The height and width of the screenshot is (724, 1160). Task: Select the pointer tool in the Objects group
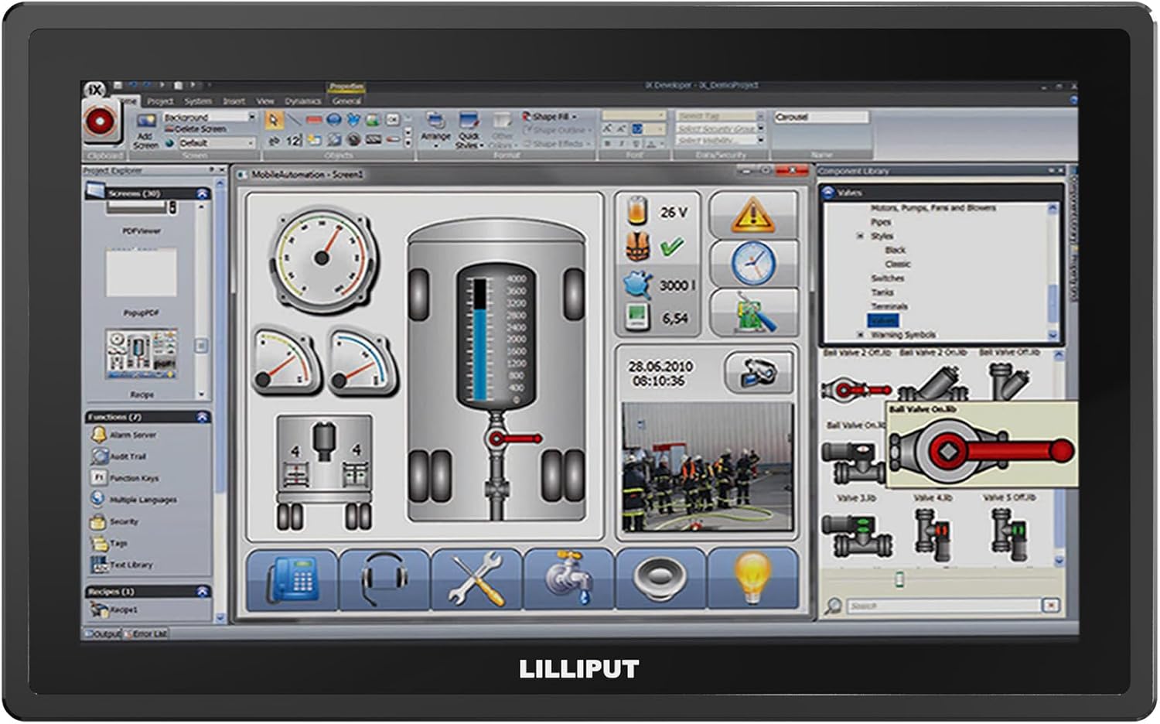[x=273, y=118]
